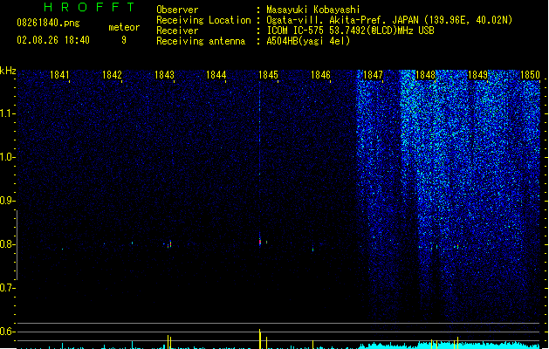Image resolution: width=549 pixels, height=349 pixels.
Task: Click the 1841 time marker
Action: point(59,75)
